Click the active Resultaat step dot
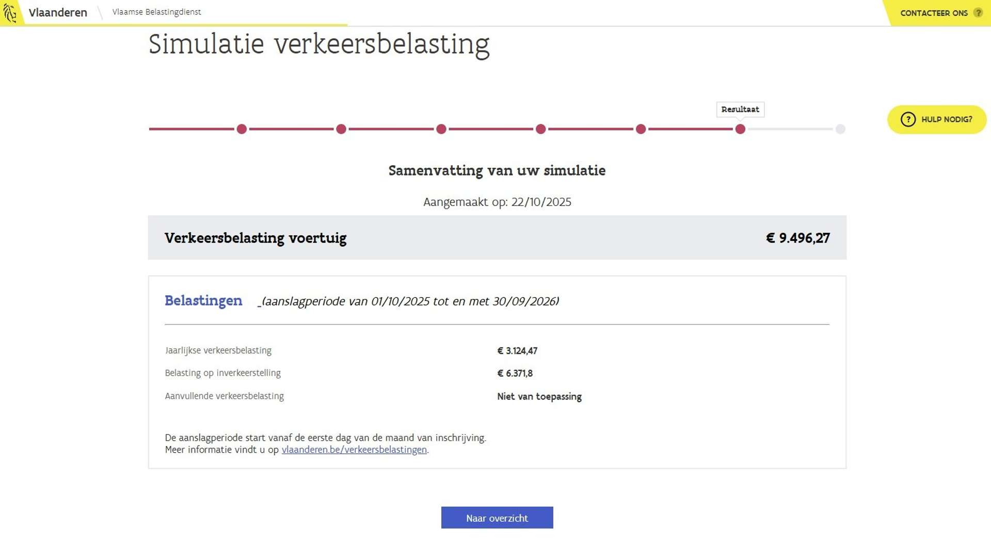Image resolution: width=991 pixels, height=542 pixels. click(740, 129)
